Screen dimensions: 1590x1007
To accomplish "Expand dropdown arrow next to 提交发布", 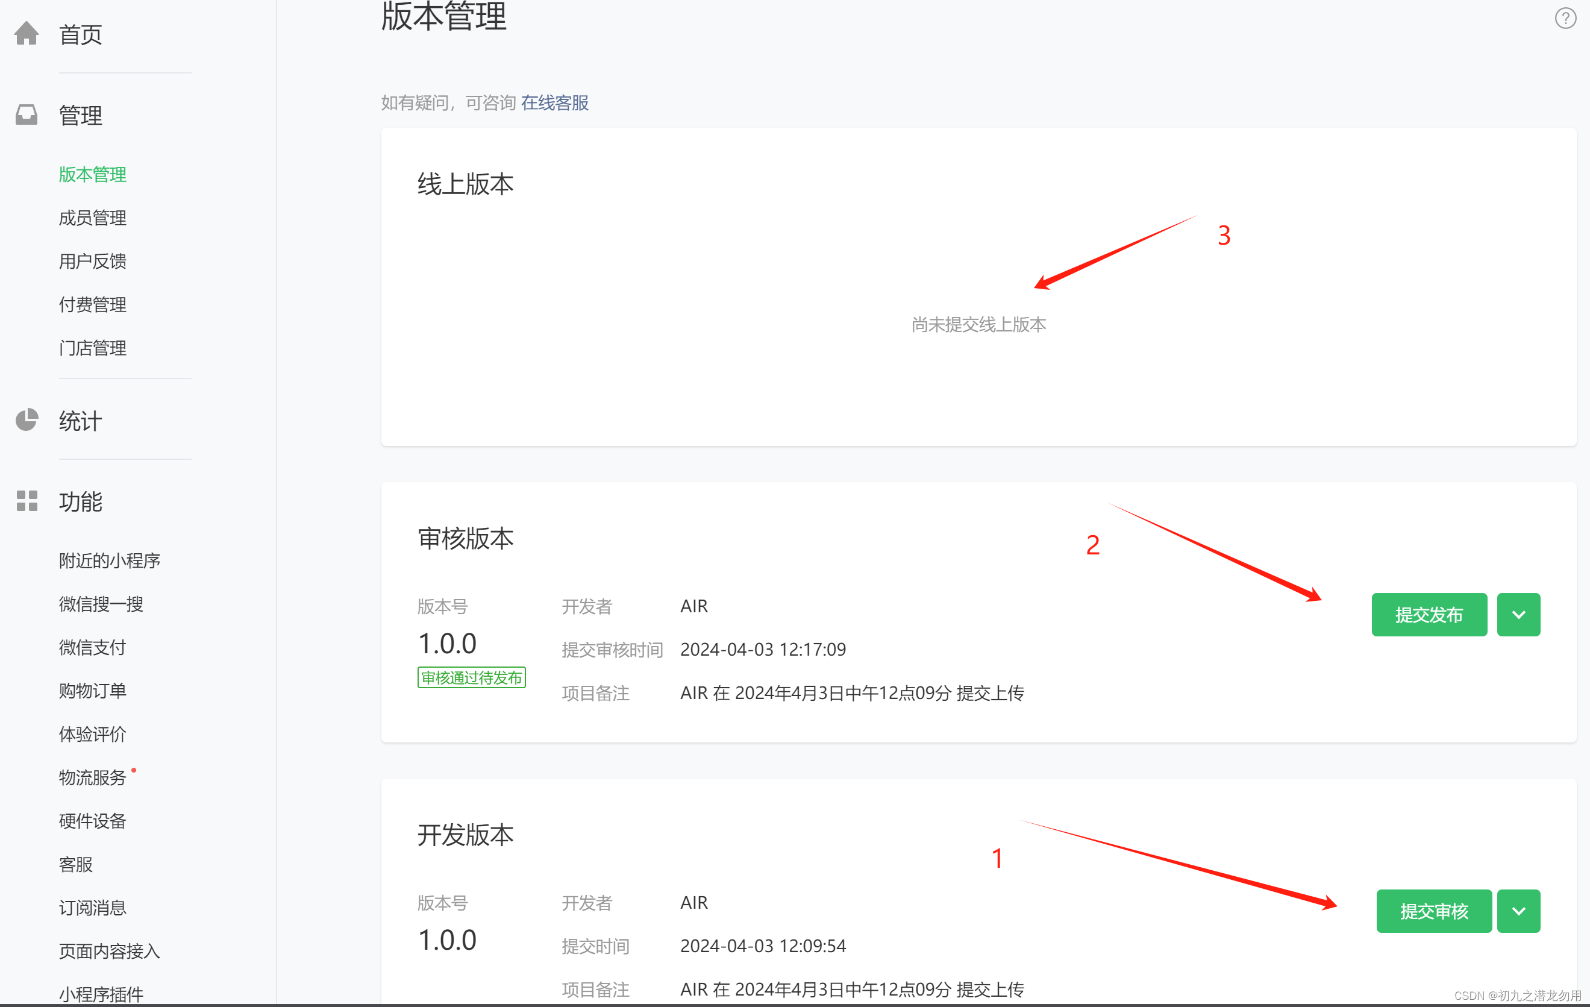I will pos(1518,615).
